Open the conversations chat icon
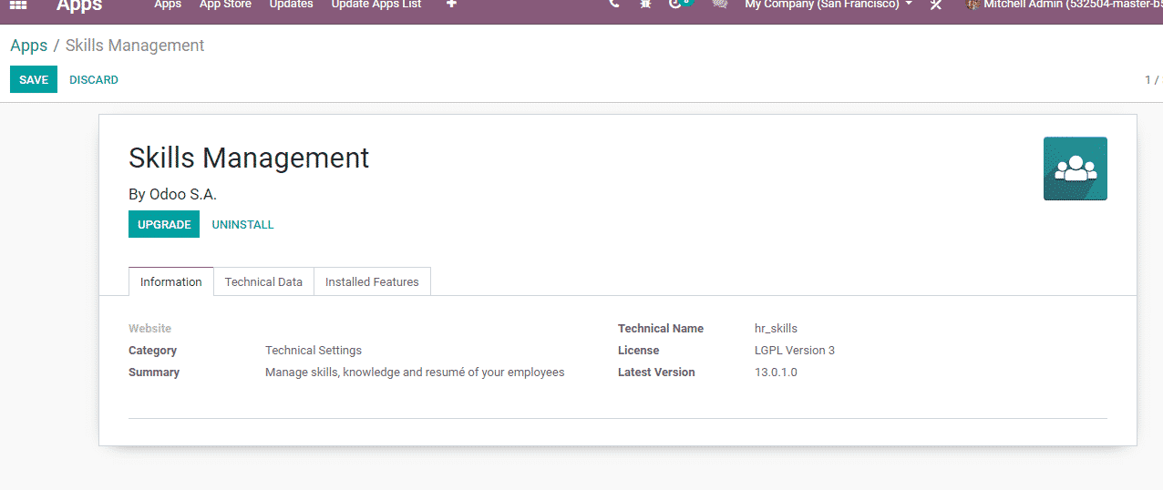 click(x=719, y=5)
